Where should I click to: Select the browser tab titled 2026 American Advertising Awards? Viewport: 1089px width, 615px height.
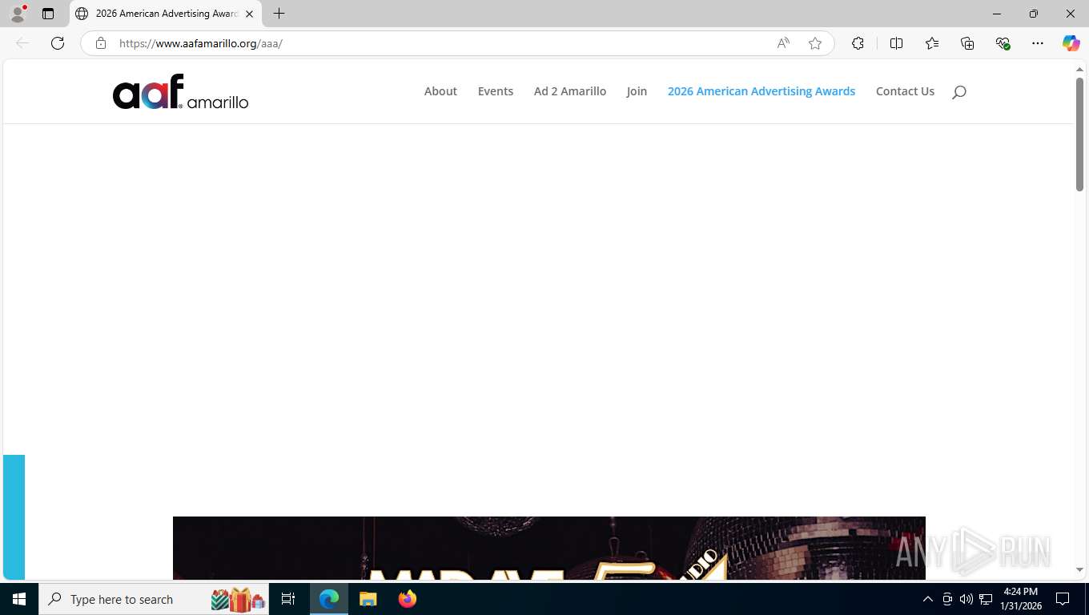[166, 14]
